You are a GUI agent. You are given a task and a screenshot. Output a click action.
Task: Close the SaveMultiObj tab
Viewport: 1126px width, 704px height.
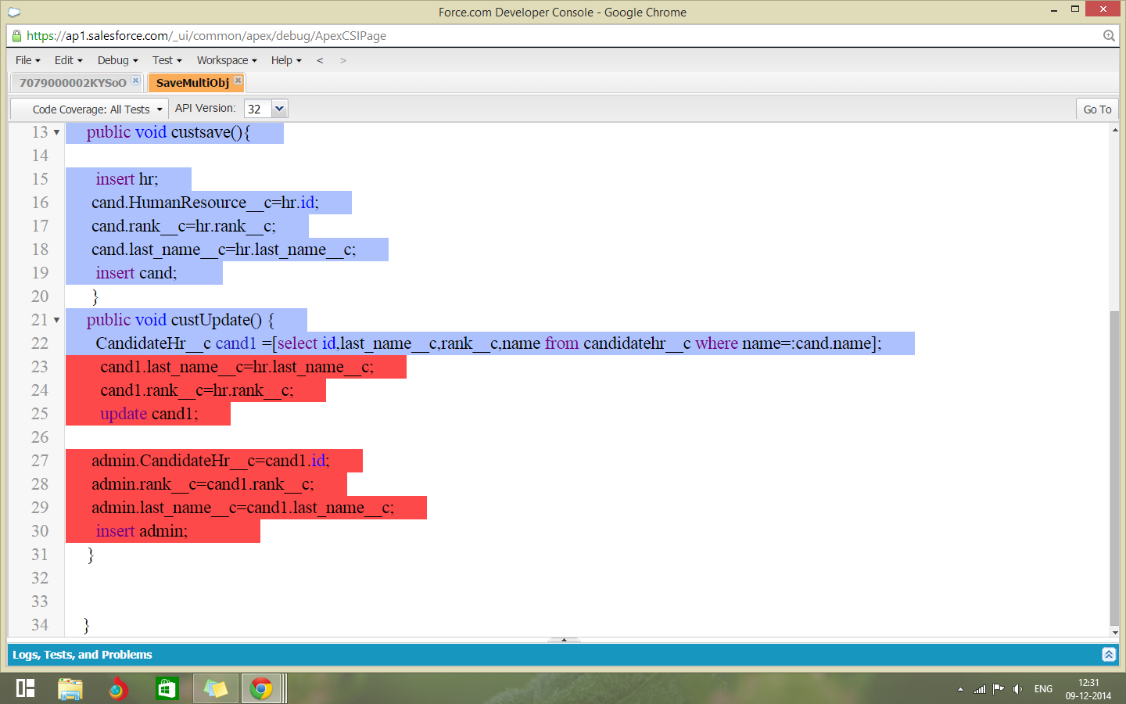(x=238, y=81)
